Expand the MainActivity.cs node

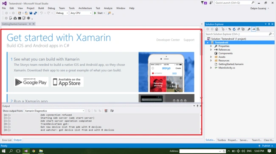point(211,68)
